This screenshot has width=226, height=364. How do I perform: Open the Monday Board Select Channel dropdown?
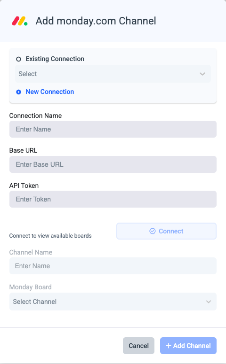pyautogui.click(x=113, y=302)
